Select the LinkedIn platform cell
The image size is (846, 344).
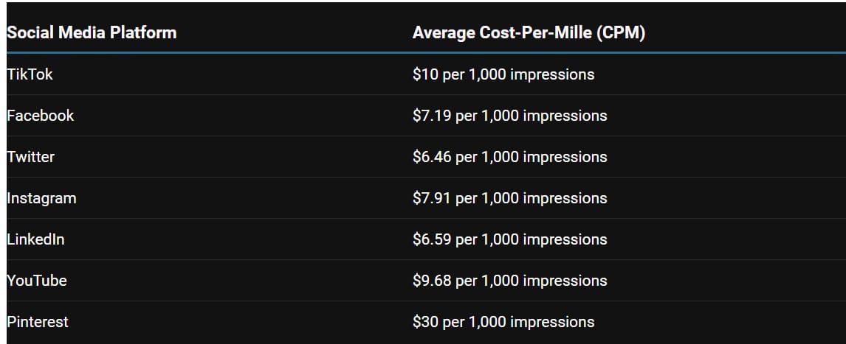tap(35, 239)
